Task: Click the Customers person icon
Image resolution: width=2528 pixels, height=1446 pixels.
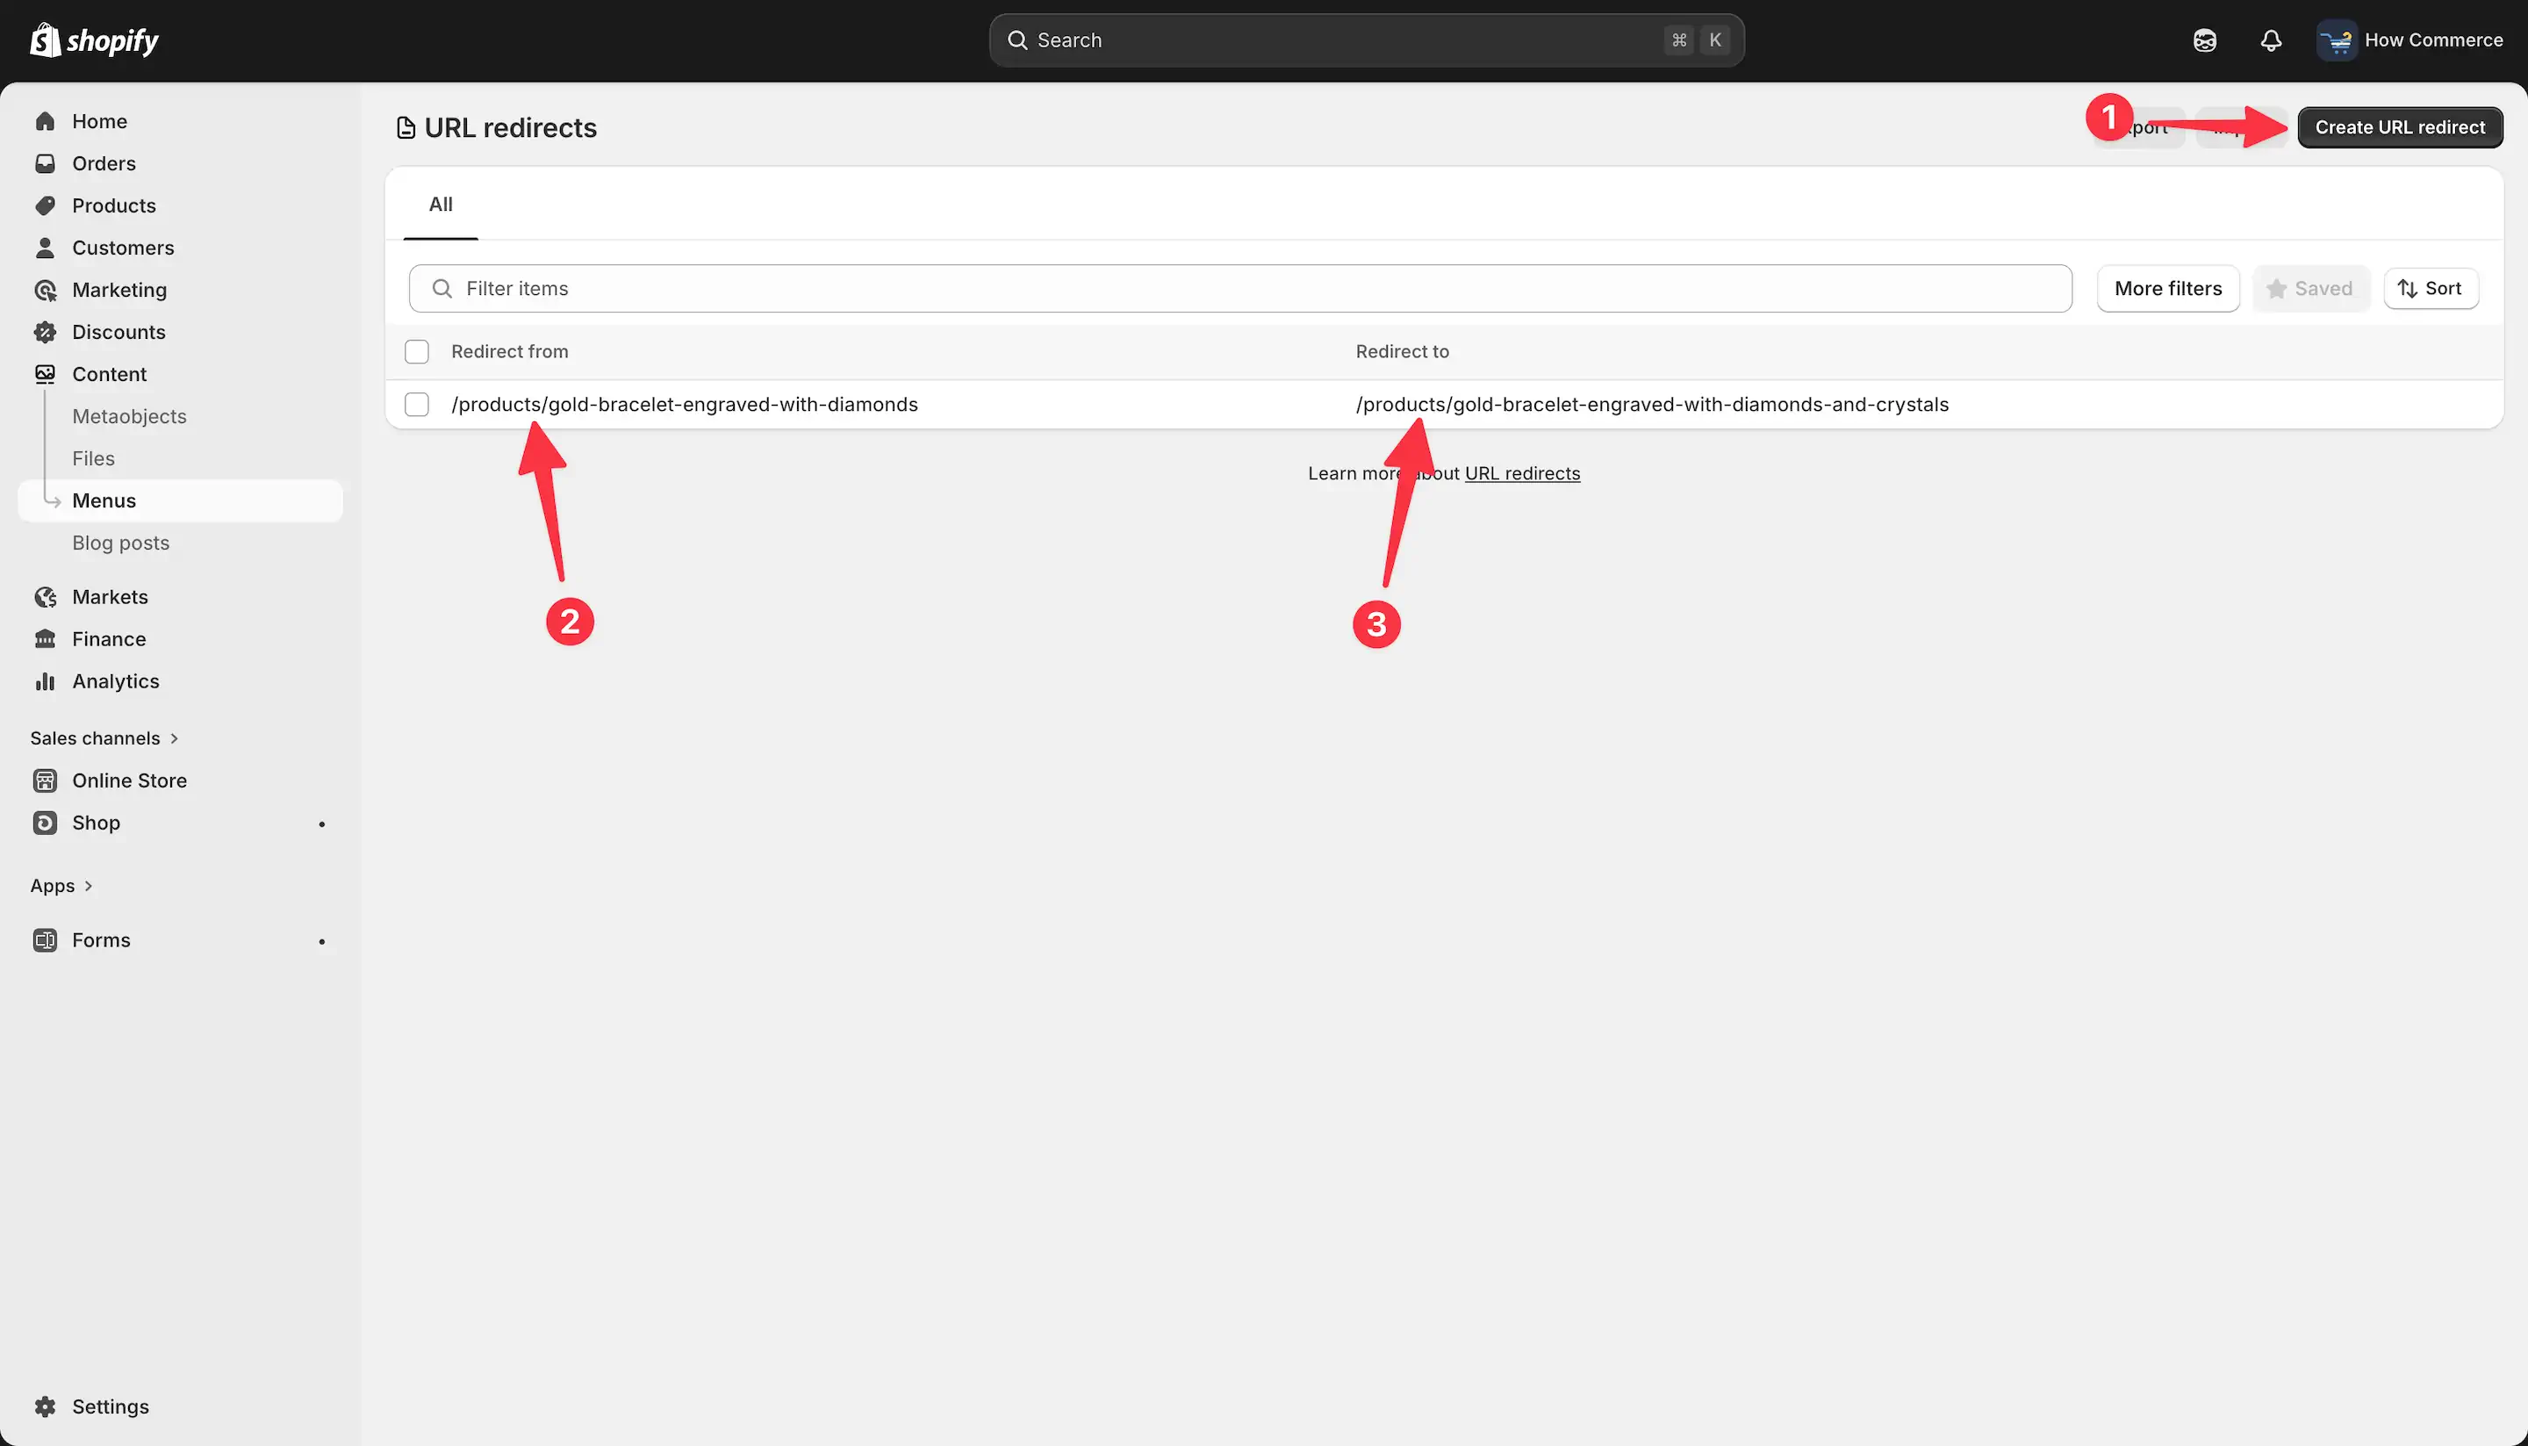Action: 45,248
